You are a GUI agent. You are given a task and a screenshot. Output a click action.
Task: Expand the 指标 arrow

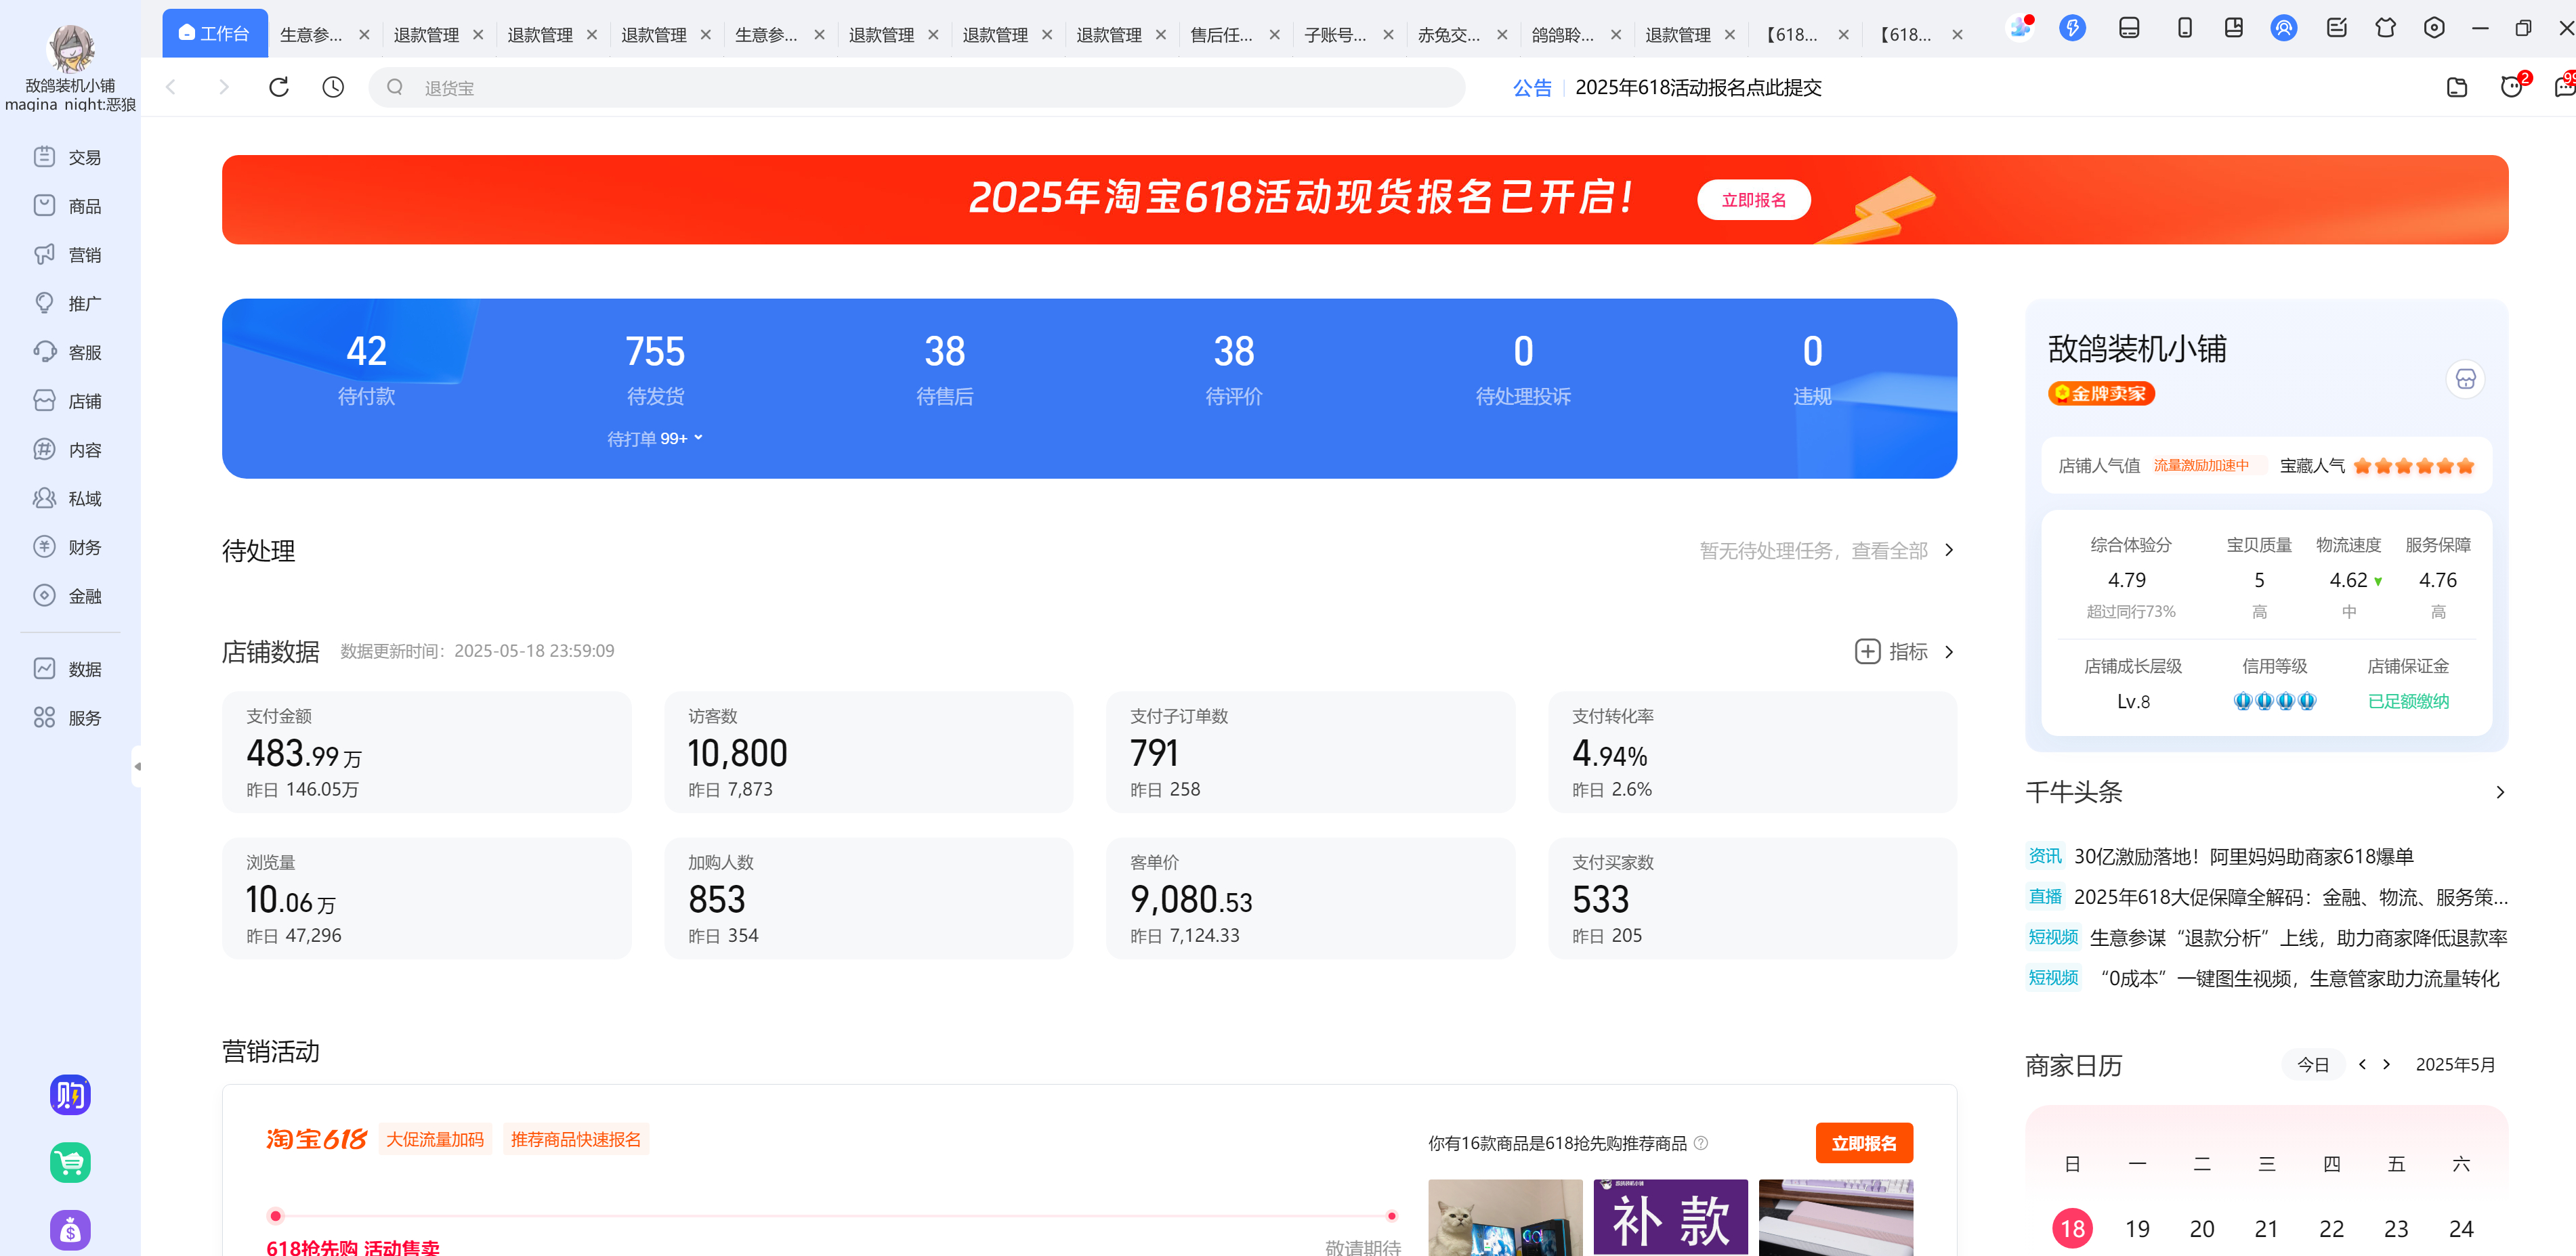tap(1949, 653)
